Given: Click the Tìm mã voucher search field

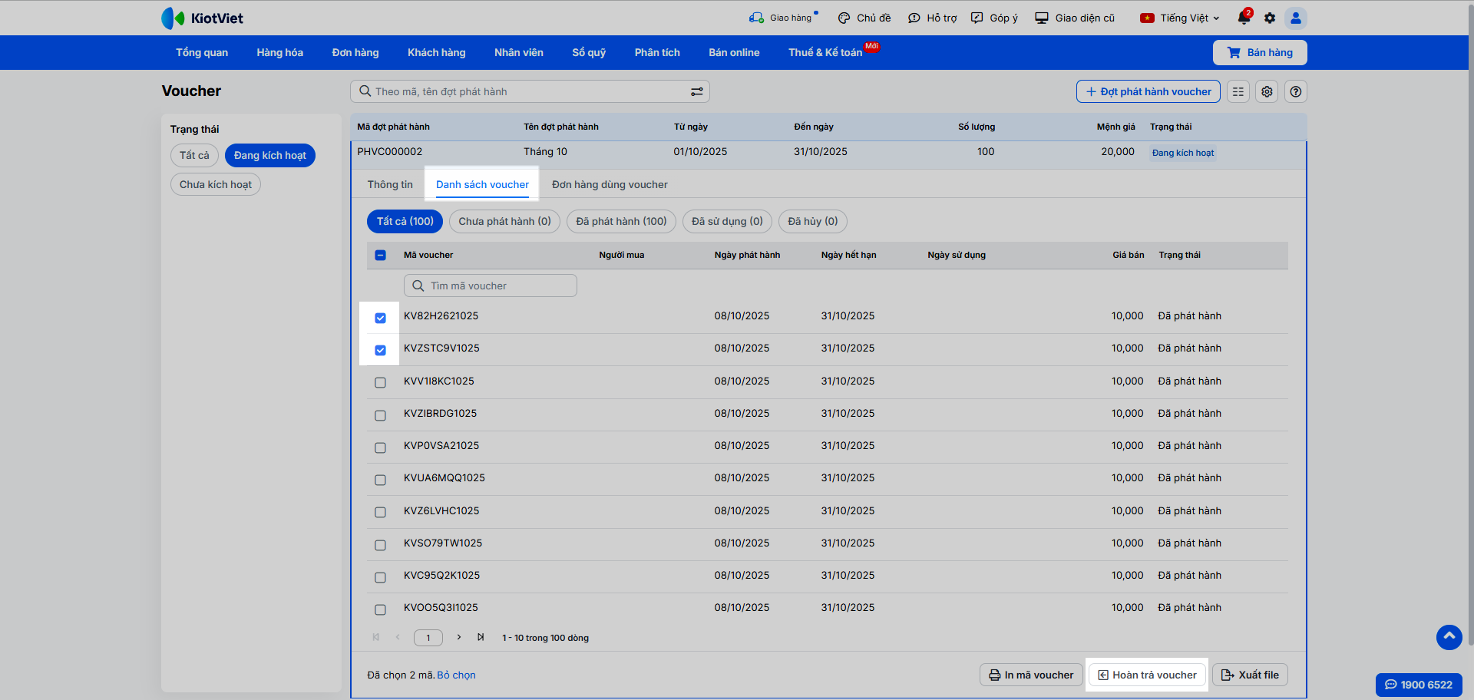Looking at the screenshot, I should click(491, 286).
